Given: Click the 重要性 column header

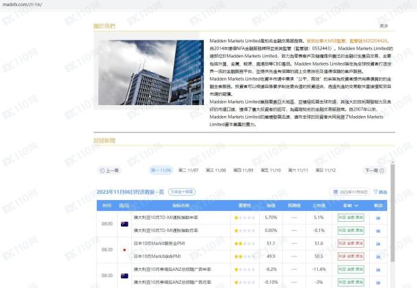Looking at the screenshot, I should pos(245,205).
